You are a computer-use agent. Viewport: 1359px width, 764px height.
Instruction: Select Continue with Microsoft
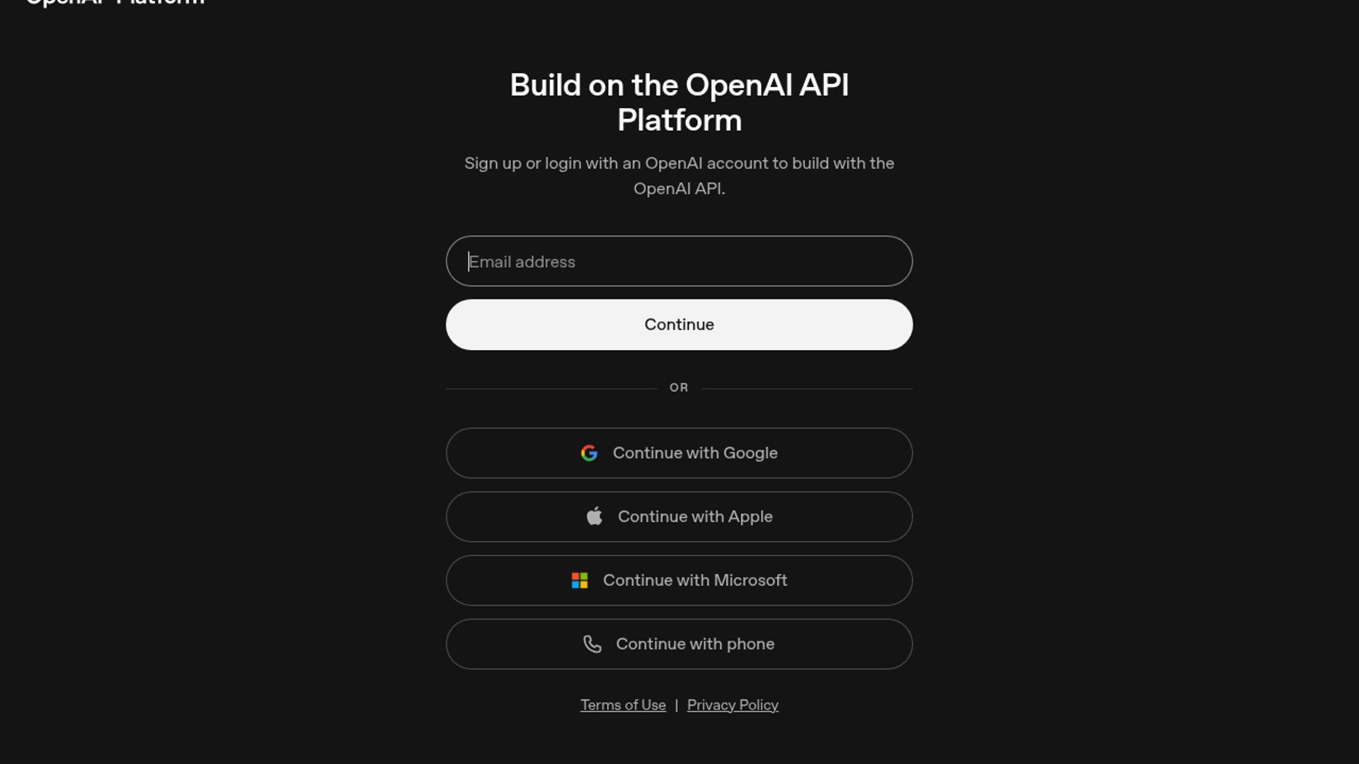click(679, 581)
